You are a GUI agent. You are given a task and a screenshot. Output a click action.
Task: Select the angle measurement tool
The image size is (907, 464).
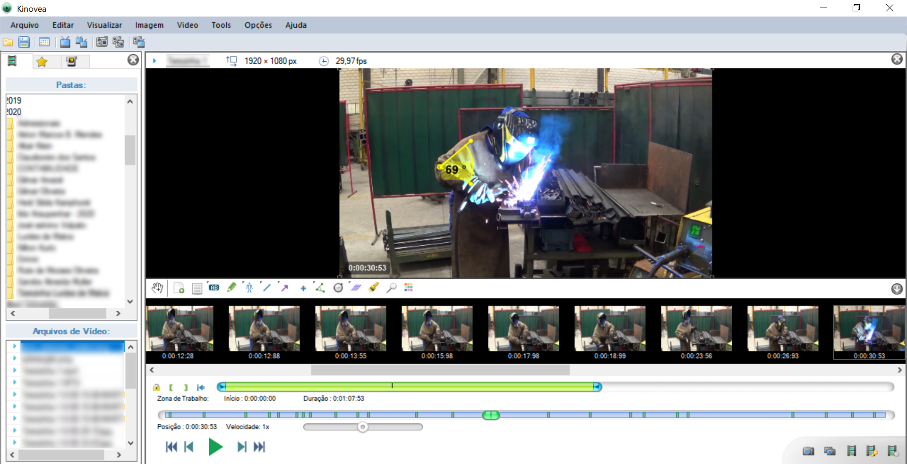320,288
